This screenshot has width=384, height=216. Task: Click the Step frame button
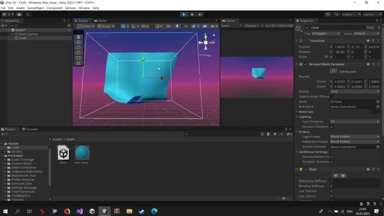coord(200,14)
